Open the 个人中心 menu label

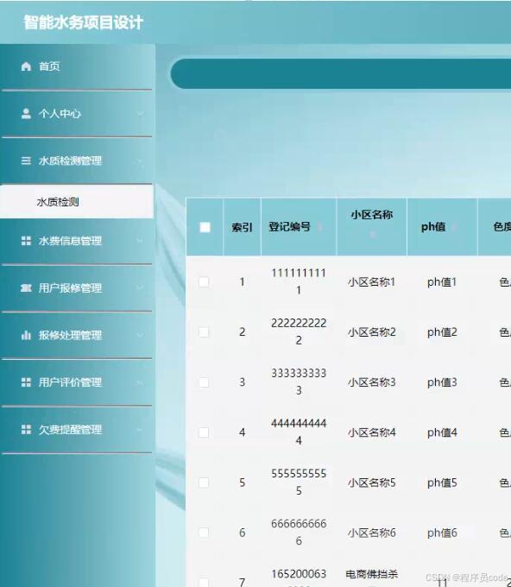pos(60,113)
